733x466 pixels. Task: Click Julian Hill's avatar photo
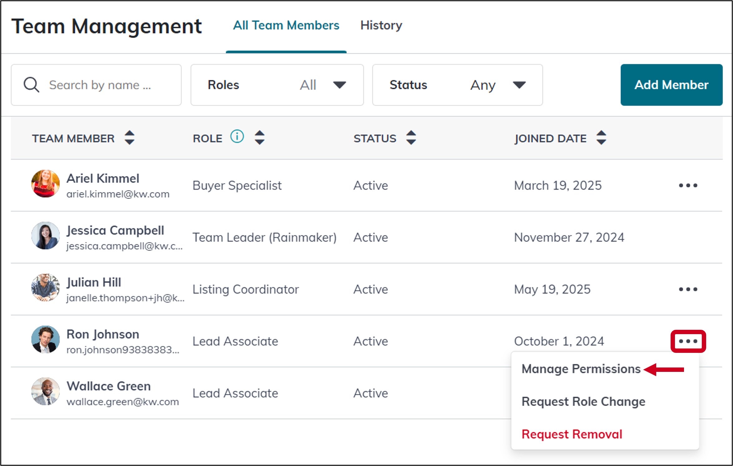pyautogui.click(x=46, y=287)
